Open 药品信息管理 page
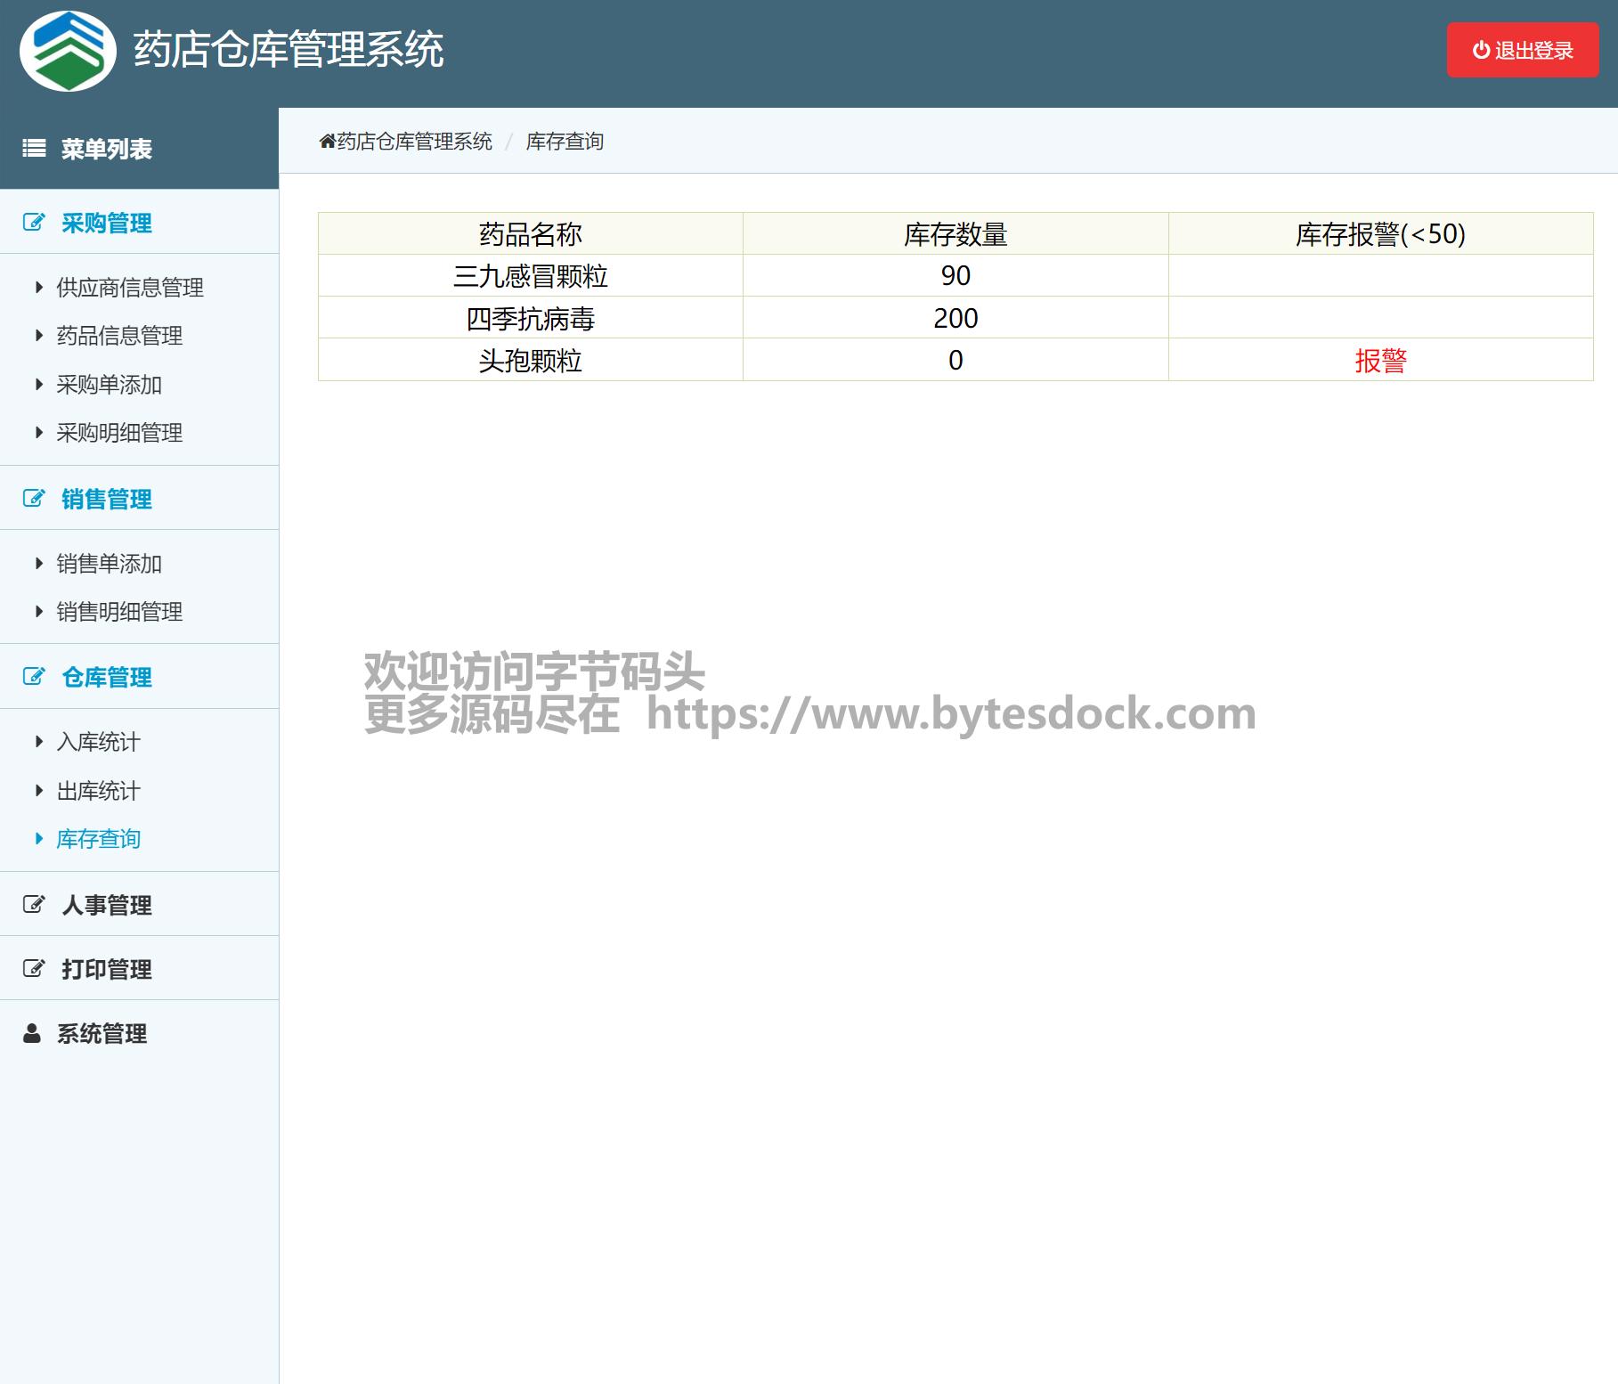Viewport: 1618px width, 1384px height. pos(119,336)
